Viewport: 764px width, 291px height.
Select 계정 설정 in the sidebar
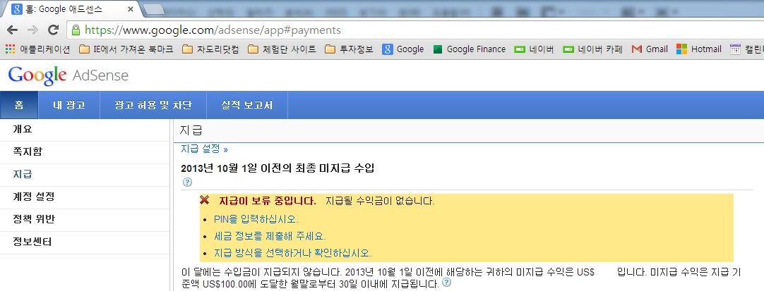[85, 197]
